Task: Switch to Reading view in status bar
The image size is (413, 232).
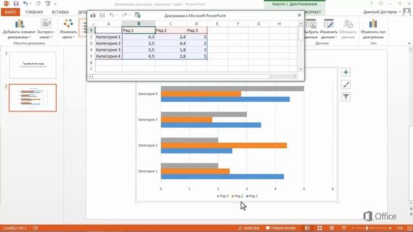Action: click(332, 228)
